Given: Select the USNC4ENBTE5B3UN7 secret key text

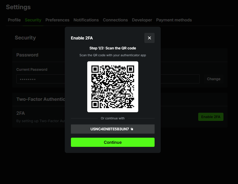Looking at the screenshot, I should click(110, 129).
